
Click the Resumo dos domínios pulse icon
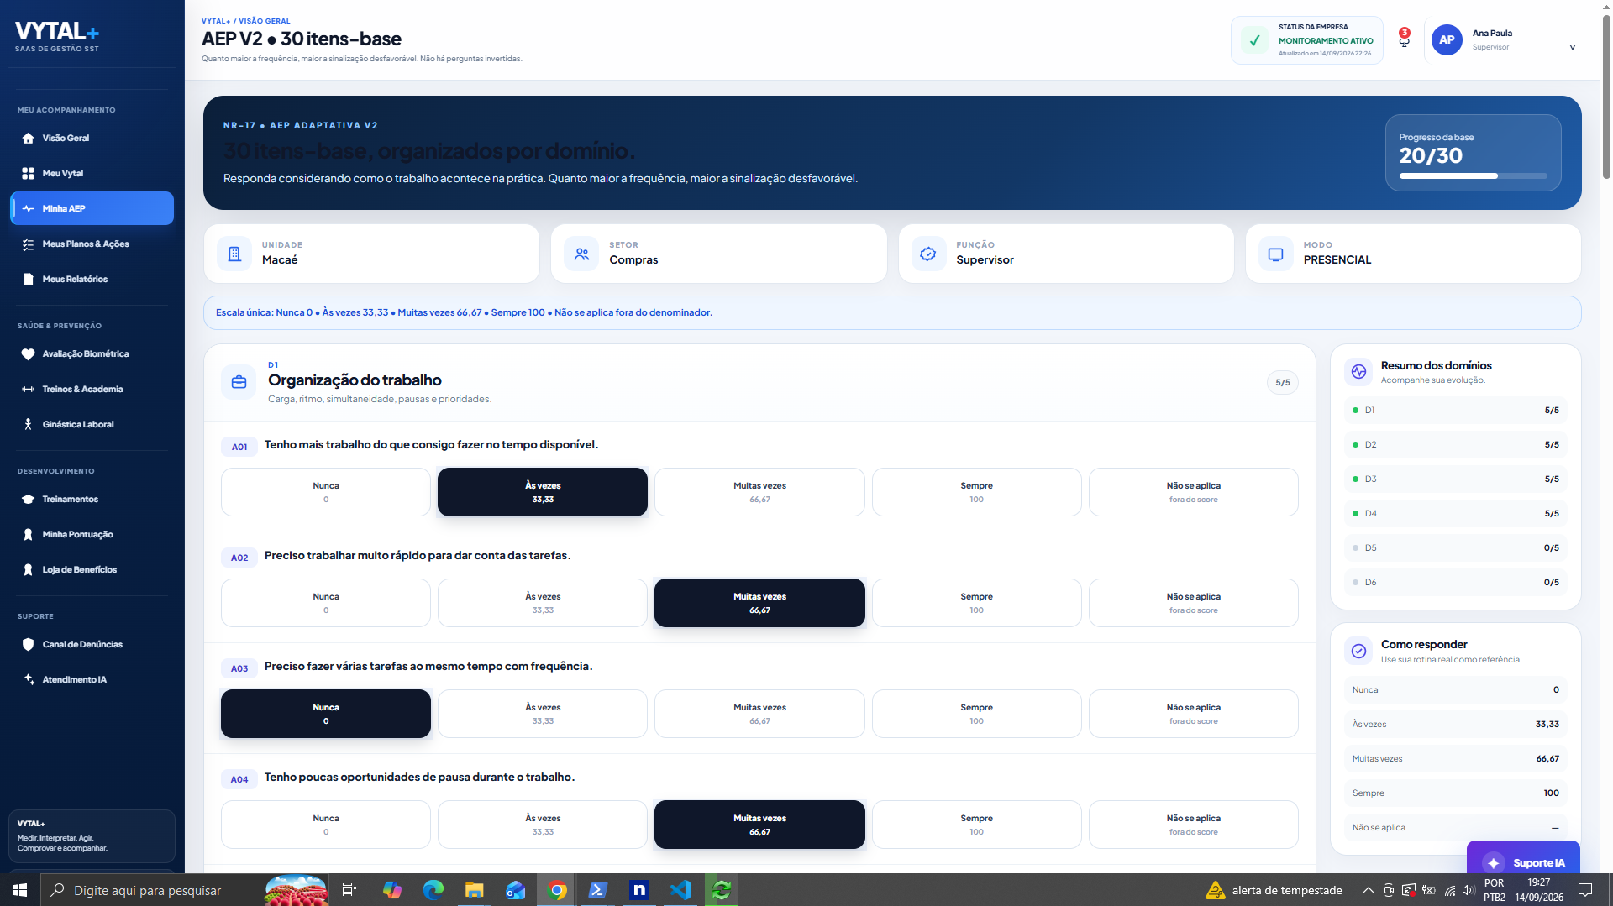1358,372
